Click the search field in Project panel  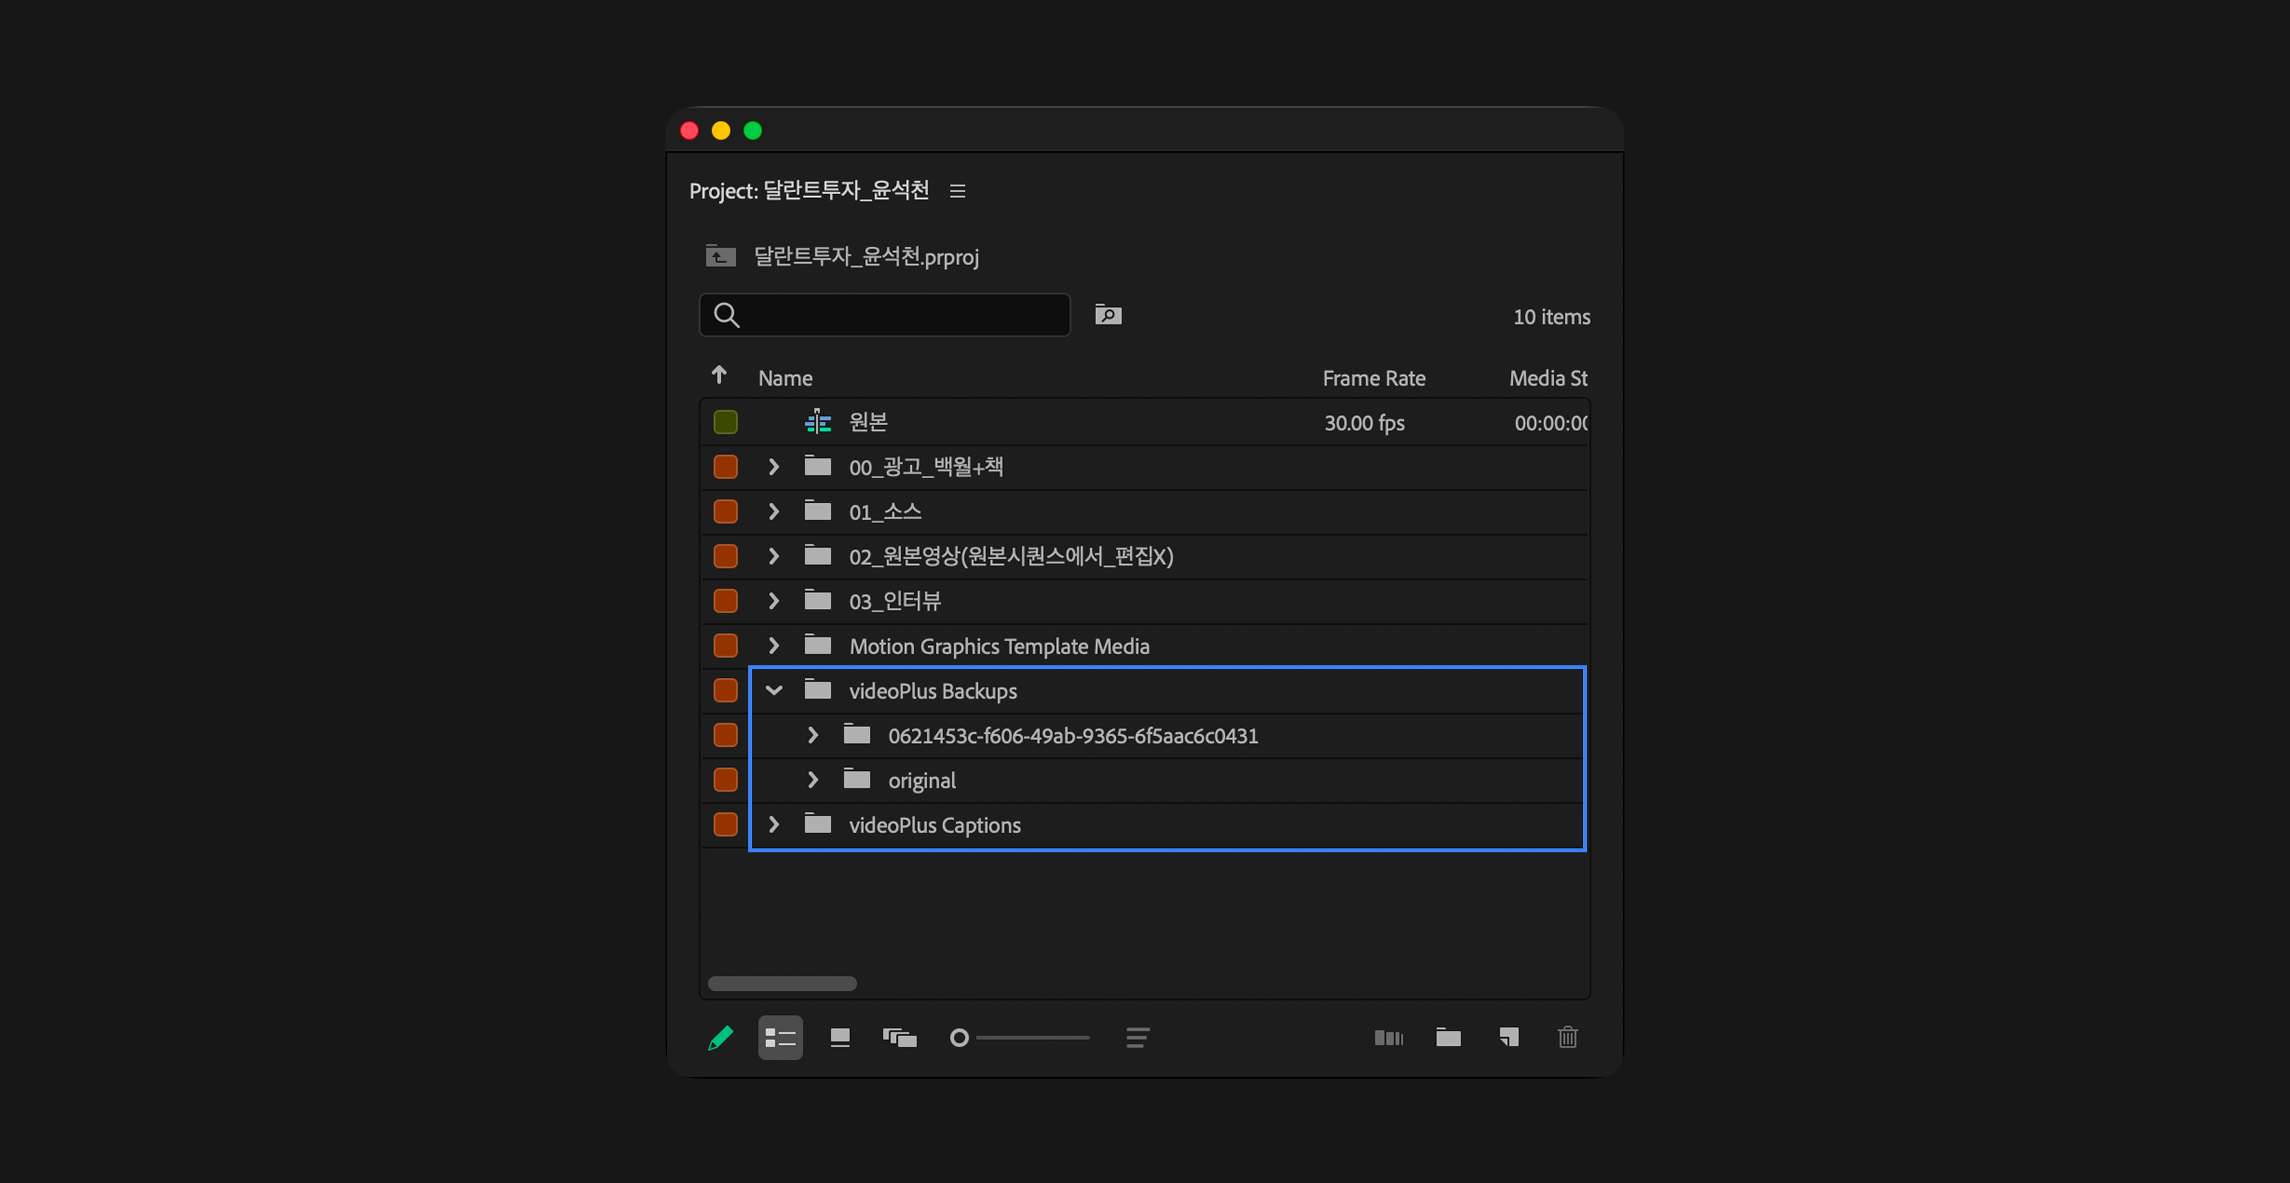pyautogui.click(x=885, y=315)
